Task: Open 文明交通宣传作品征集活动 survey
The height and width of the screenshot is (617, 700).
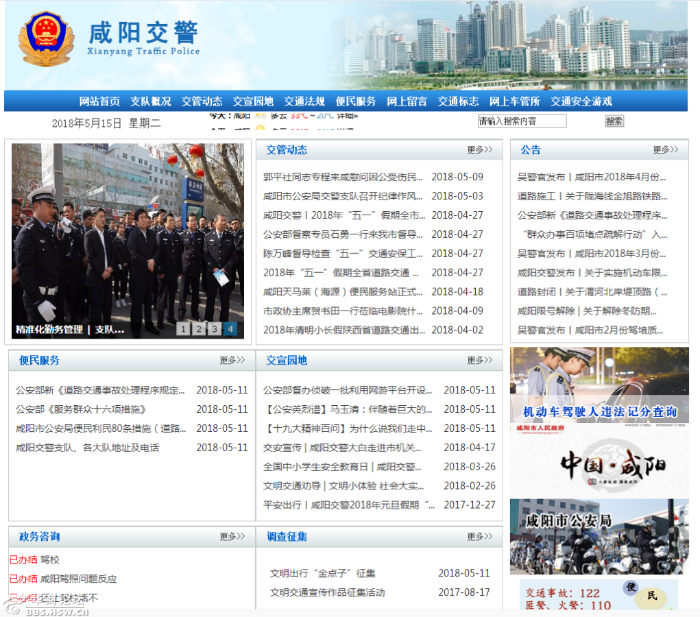Action: 327,592
